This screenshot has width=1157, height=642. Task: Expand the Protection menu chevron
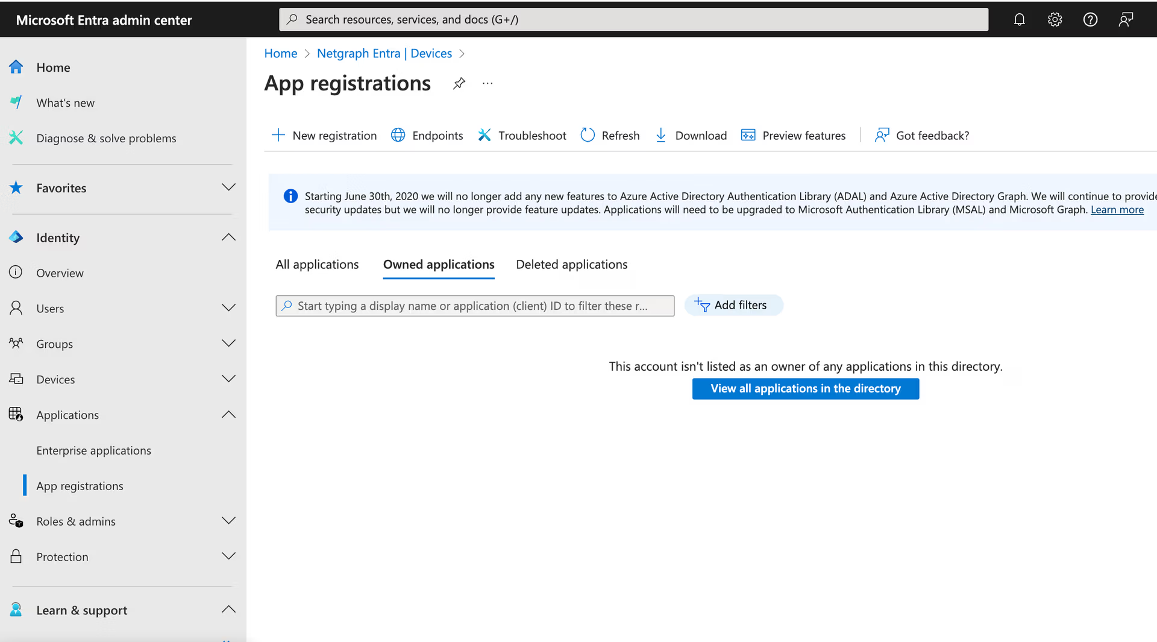click(228, 556)
